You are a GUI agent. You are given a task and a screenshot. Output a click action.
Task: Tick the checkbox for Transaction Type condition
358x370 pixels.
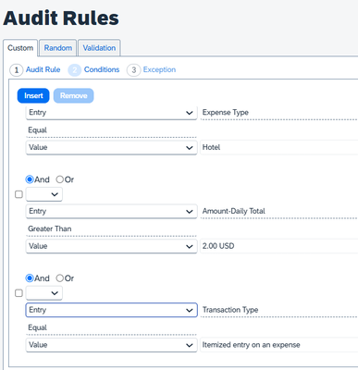(19, 293)
